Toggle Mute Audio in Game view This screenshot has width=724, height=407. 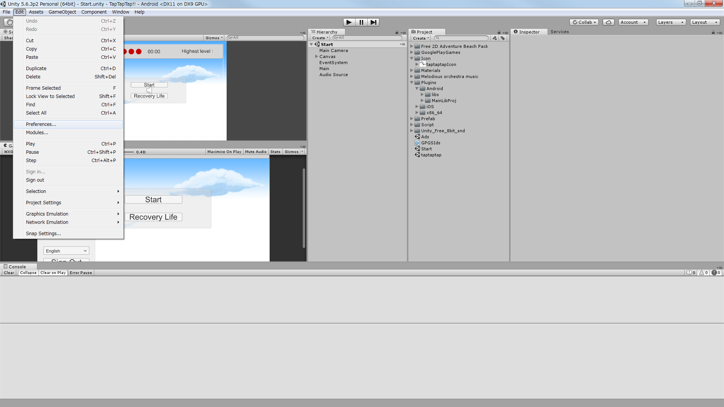click(x=256, y=152)
